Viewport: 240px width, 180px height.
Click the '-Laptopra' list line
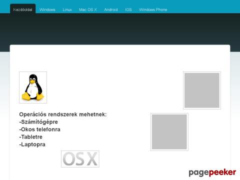click(32, 144)
